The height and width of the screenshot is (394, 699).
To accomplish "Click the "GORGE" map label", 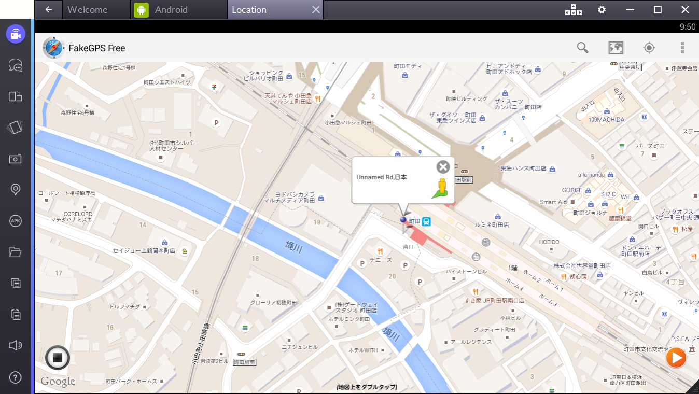I will coord(572,190).
